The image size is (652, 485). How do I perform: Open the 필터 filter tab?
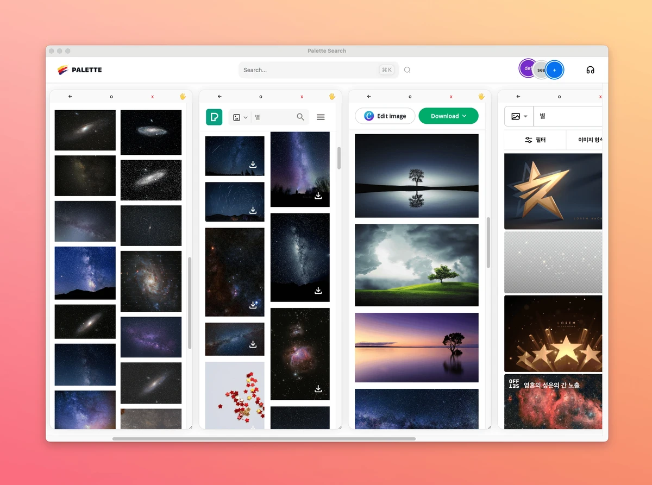535,140
